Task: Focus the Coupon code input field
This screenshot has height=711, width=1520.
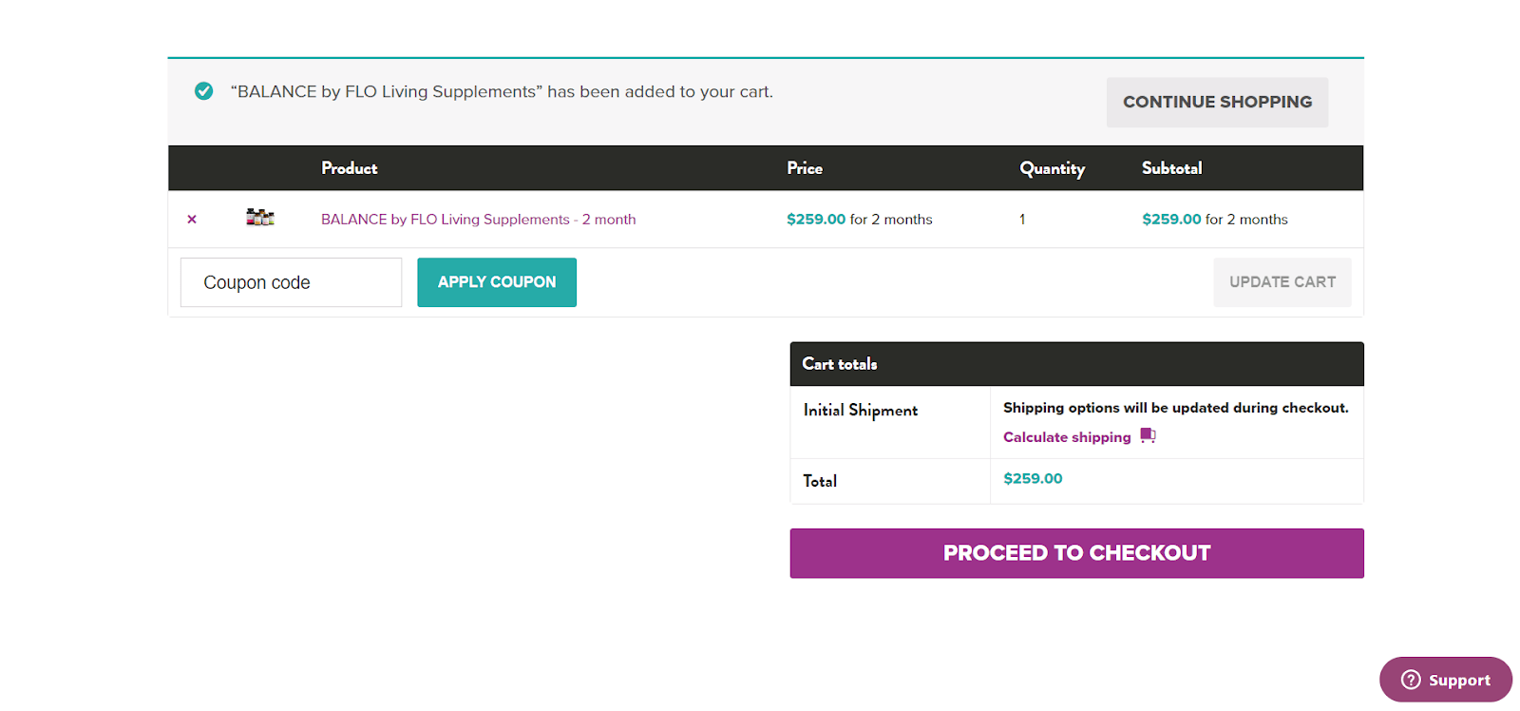Action: pos(291,282)
